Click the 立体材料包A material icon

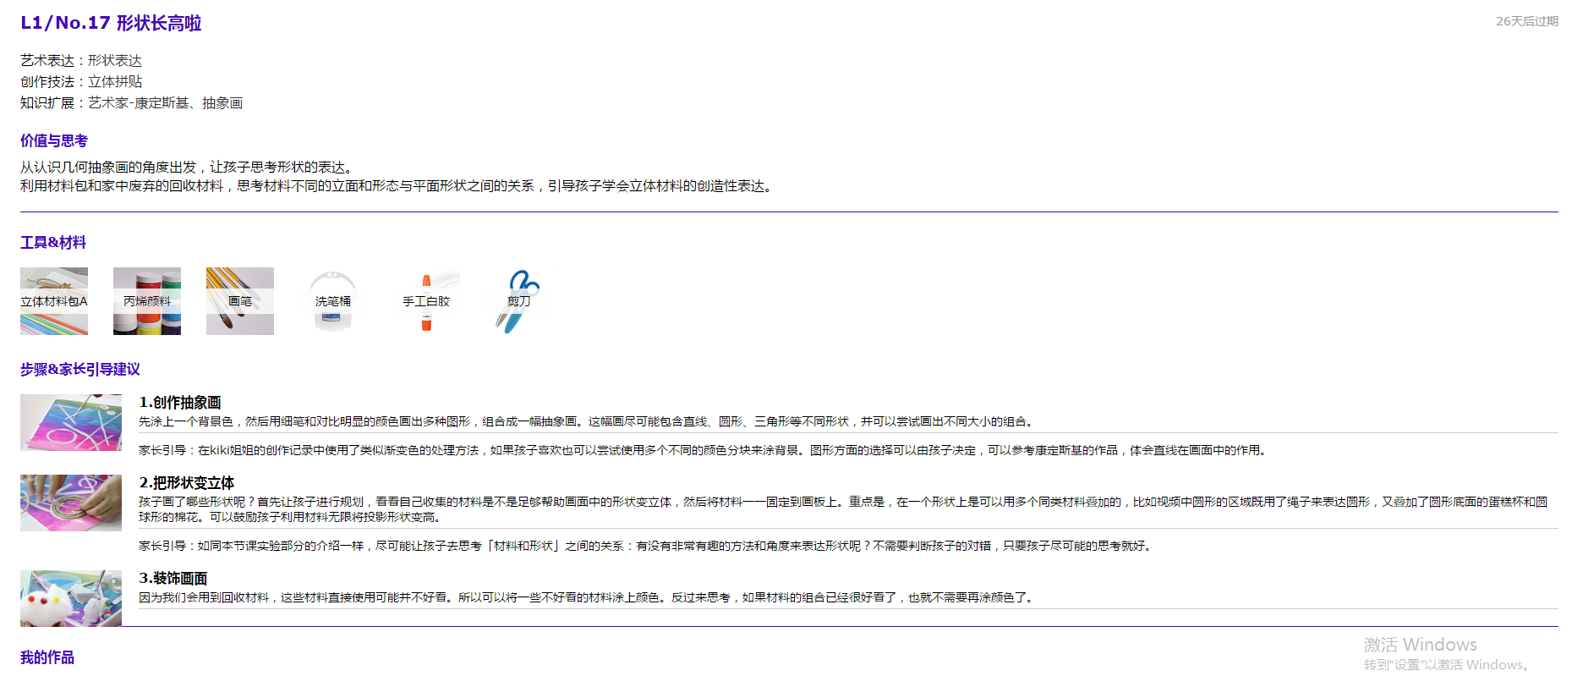point(54,301)
